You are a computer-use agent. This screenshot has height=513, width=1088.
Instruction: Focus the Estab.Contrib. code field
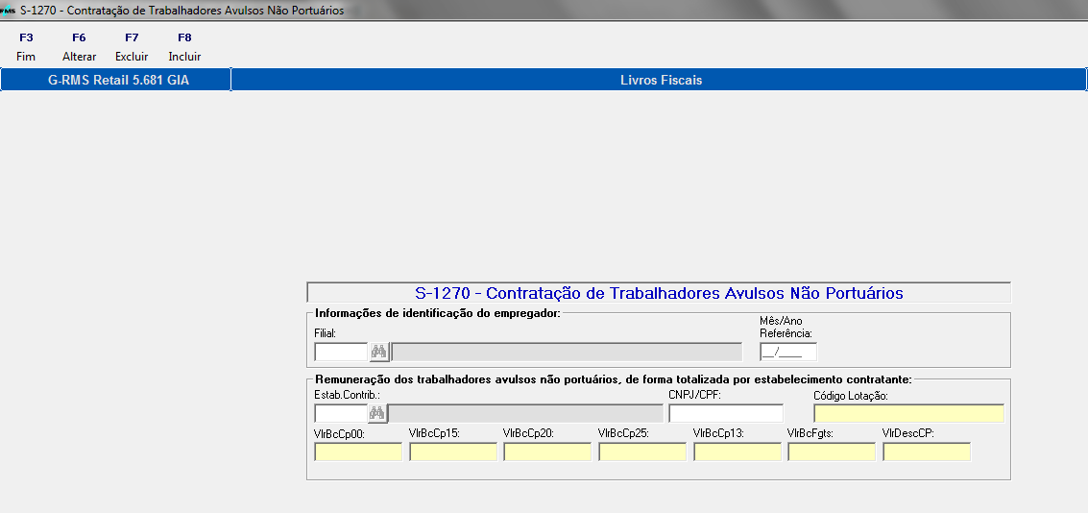click(341, 413)
